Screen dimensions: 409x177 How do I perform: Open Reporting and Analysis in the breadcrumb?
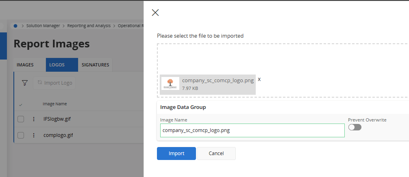(89, 26)
